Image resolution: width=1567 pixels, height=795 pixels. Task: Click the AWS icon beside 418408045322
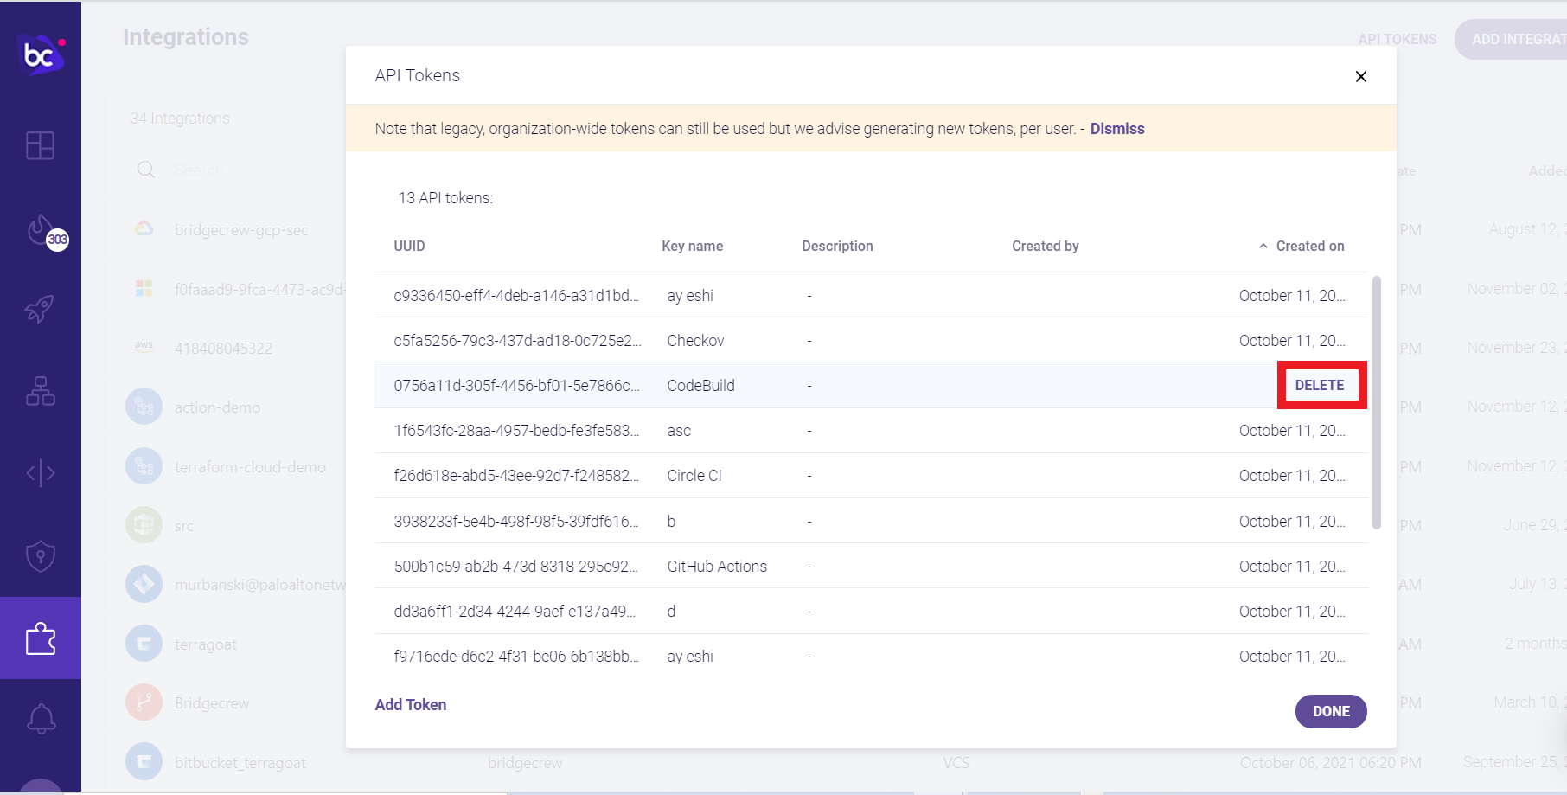[x=144, y=346]
